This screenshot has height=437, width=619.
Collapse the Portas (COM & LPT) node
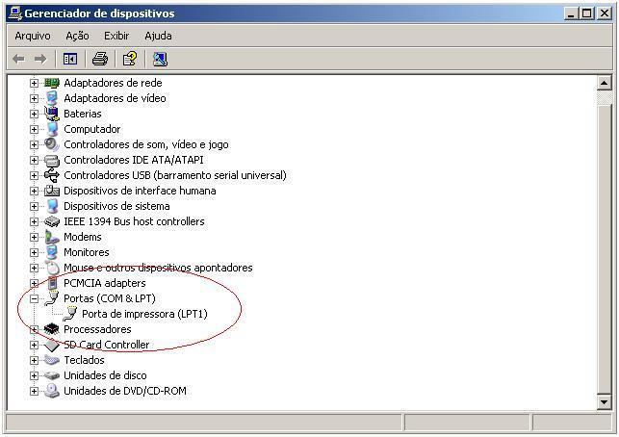click(x=34, y=298)
